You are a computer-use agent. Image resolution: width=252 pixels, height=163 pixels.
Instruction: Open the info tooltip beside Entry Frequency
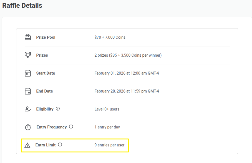71,127
